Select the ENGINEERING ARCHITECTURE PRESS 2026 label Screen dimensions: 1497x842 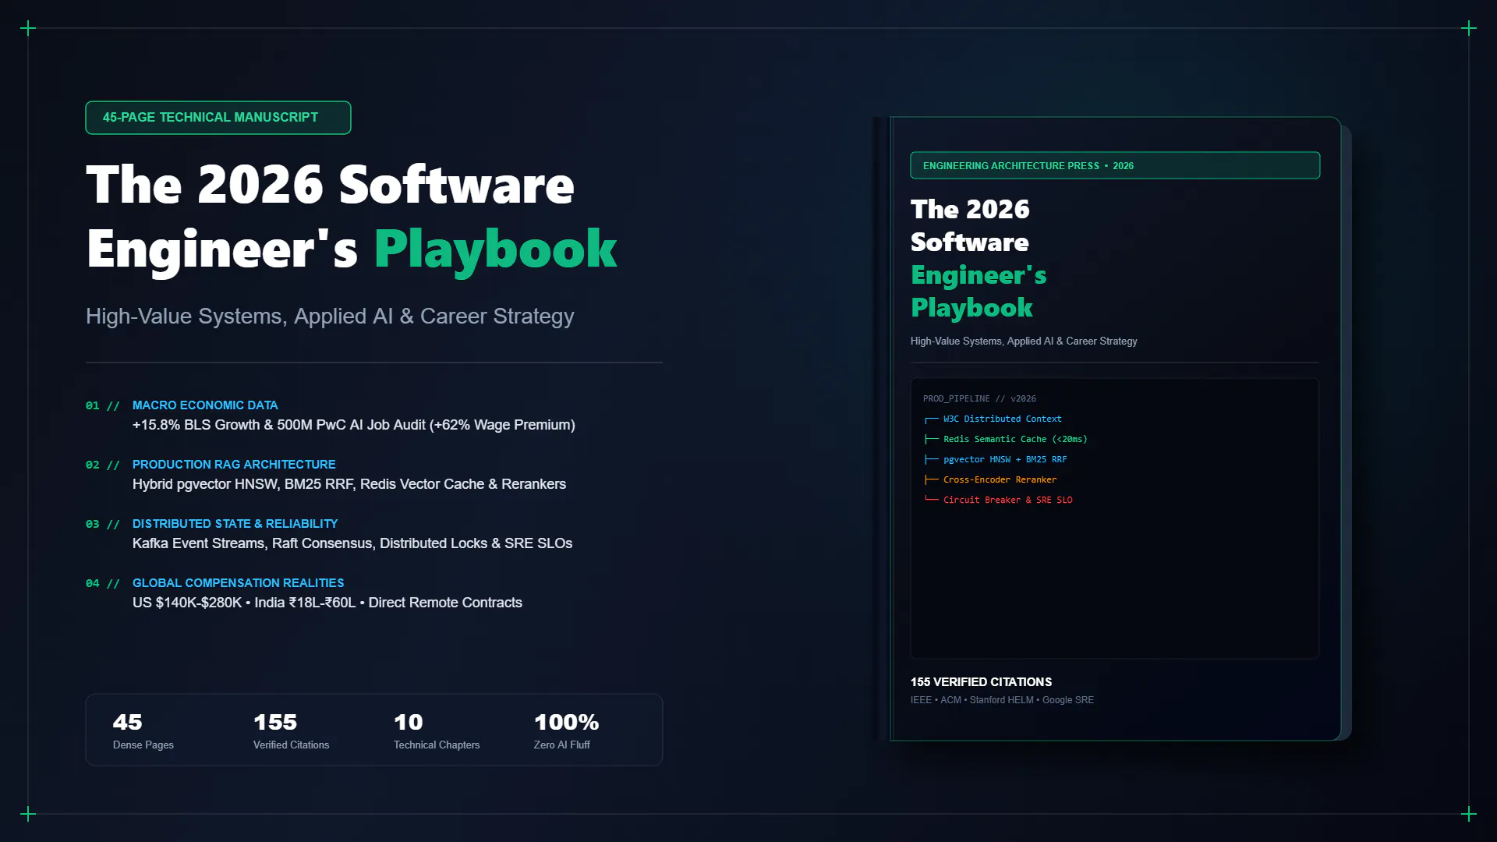click(x=1115, y=165)
